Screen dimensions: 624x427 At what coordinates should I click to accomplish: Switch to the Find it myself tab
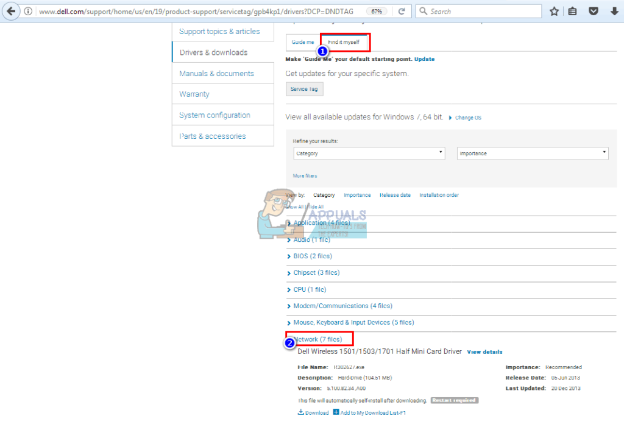[x=344, y=42]
